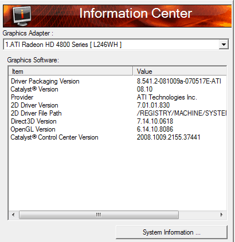Click the value 08.10
Viewport: 235px width, 242px height.
[144, 89]
